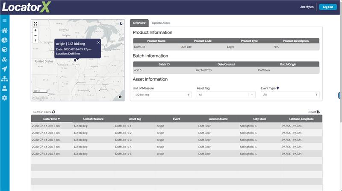Close the origin map popup

point(98,42)
